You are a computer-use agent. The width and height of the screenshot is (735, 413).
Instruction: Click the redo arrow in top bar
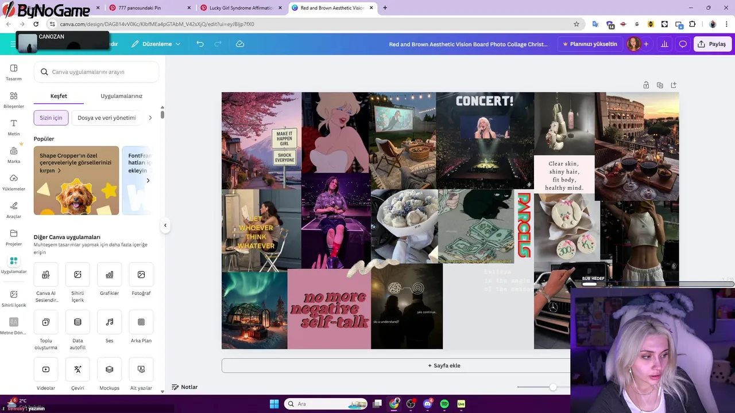click(x=218, y=44)
